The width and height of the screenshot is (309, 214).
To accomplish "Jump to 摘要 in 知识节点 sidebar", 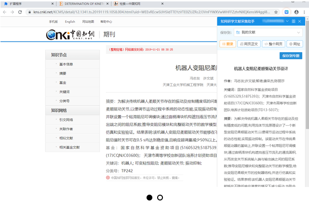I will 63,73.
